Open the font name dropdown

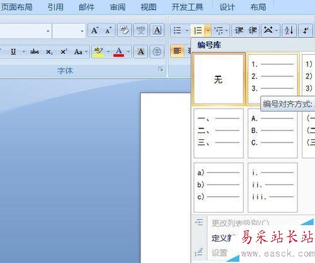click(x=48, y=31)
